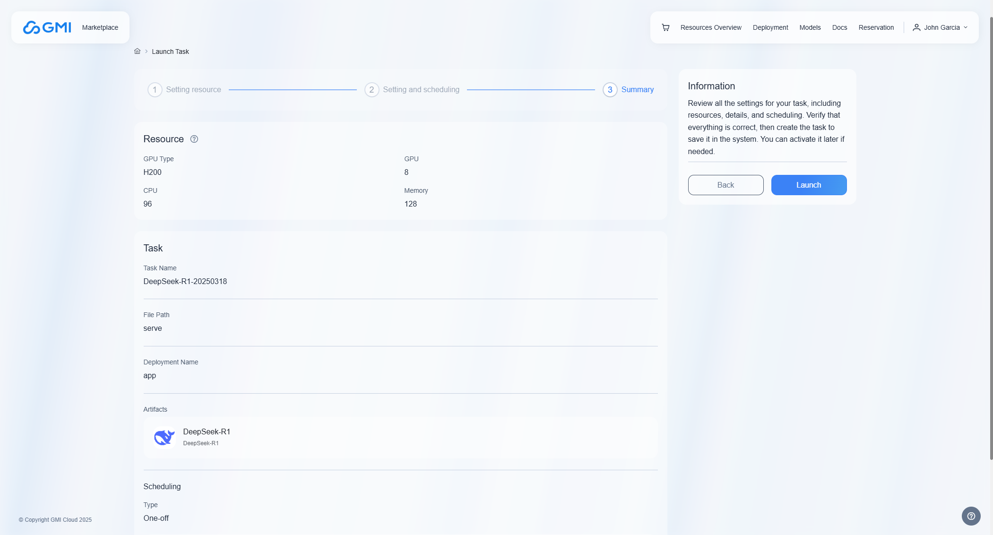
Task: Click the Resource help question mark icon
Action: 194,139
